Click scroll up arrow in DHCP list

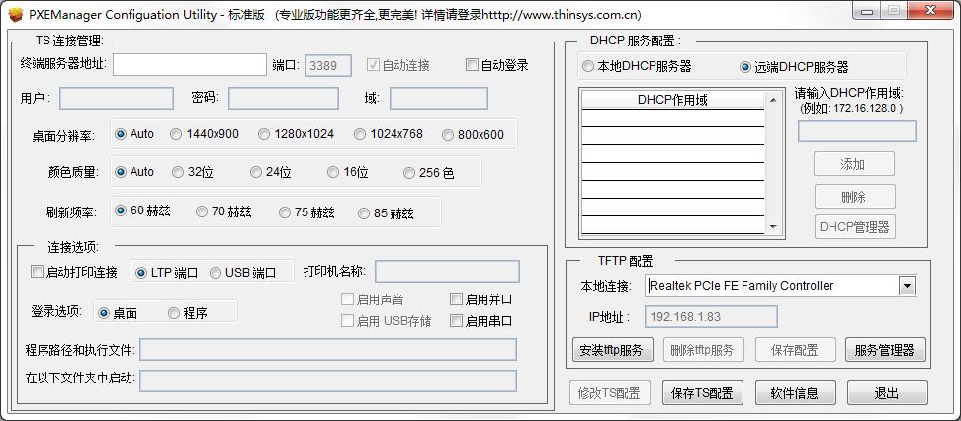point(773,99)
